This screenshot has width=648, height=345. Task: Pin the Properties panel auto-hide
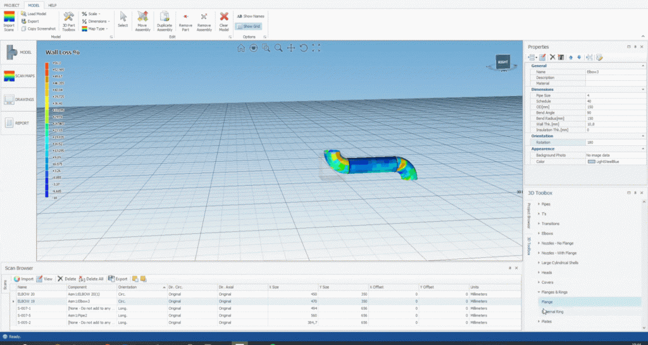(635, 47)
